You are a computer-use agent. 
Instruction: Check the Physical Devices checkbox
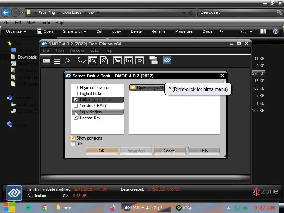click(76, 88)
